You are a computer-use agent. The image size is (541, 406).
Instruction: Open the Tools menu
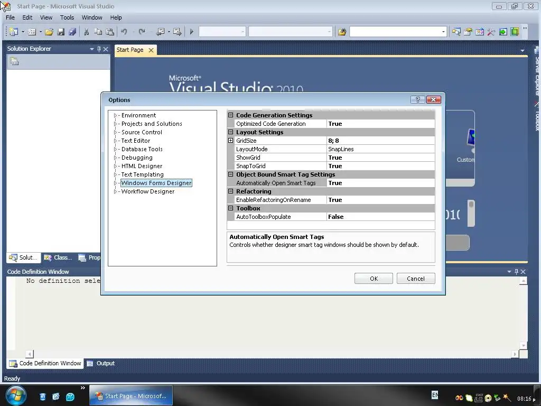coord(67,17)
